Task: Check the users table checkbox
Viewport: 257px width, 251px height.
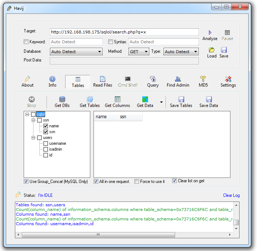Action: point(40,138)
